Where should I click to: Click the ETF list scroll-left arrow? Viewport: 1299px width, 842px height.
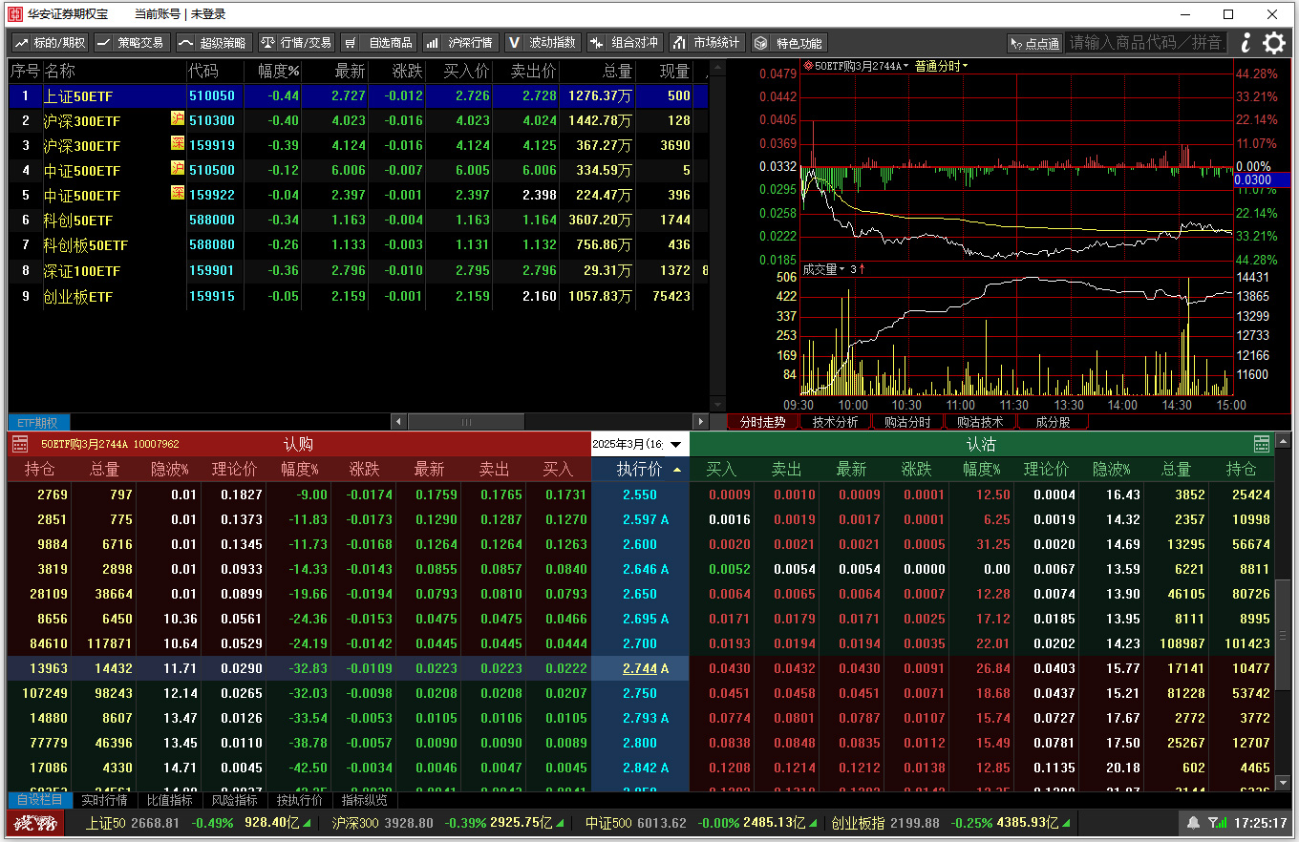pyautogui.click(x=399, y=422)
